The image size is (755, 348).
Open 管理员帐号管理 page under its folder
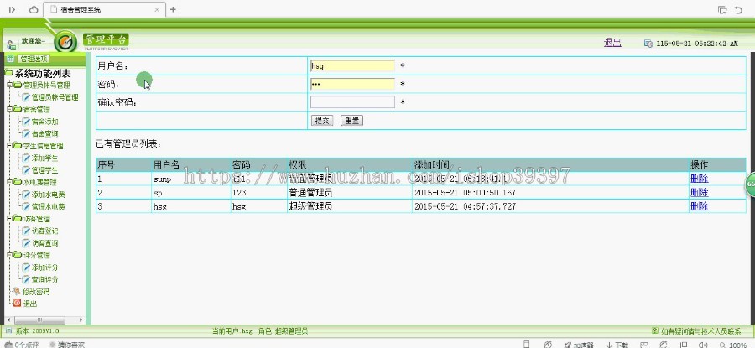[55, 97]
